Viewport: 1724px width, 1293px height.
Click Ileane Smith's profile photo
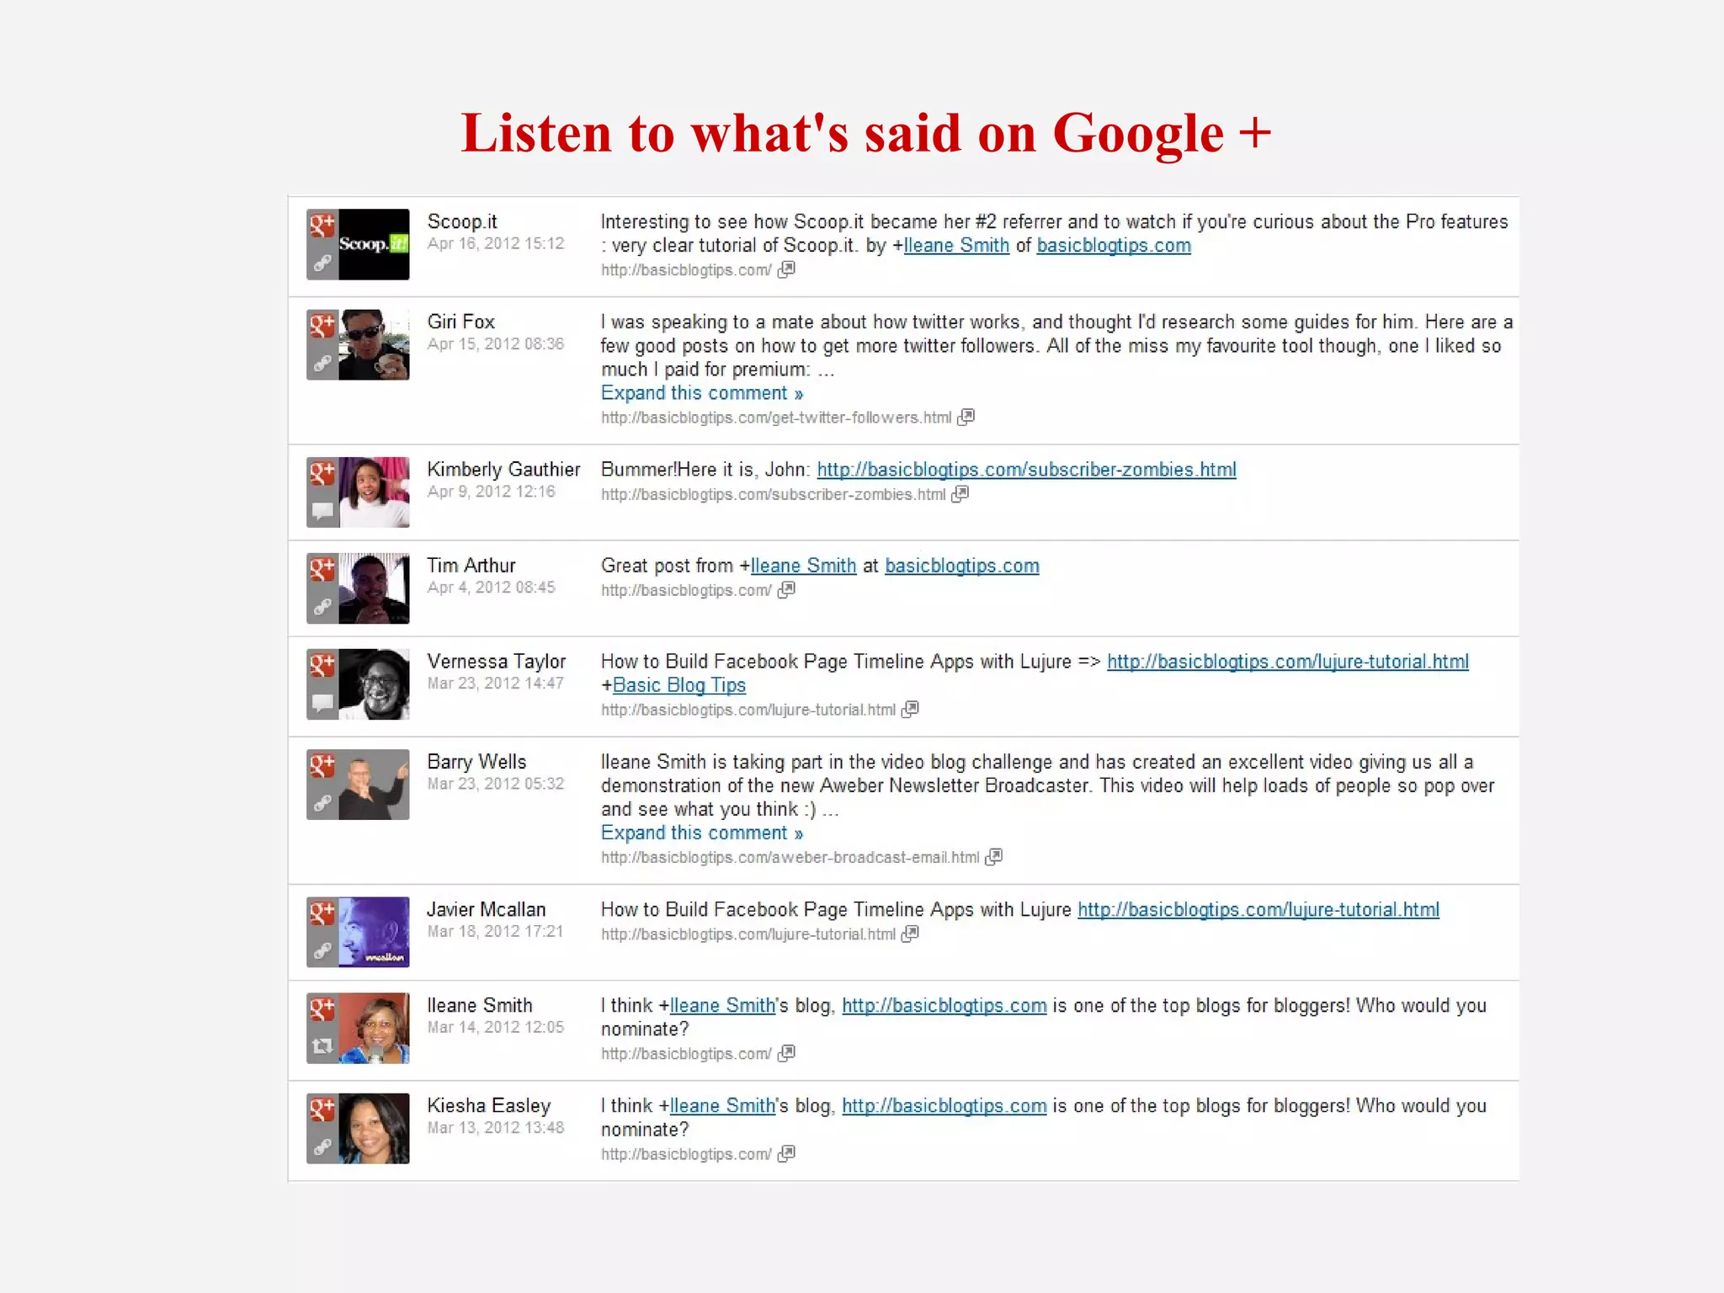[374, 1028]
